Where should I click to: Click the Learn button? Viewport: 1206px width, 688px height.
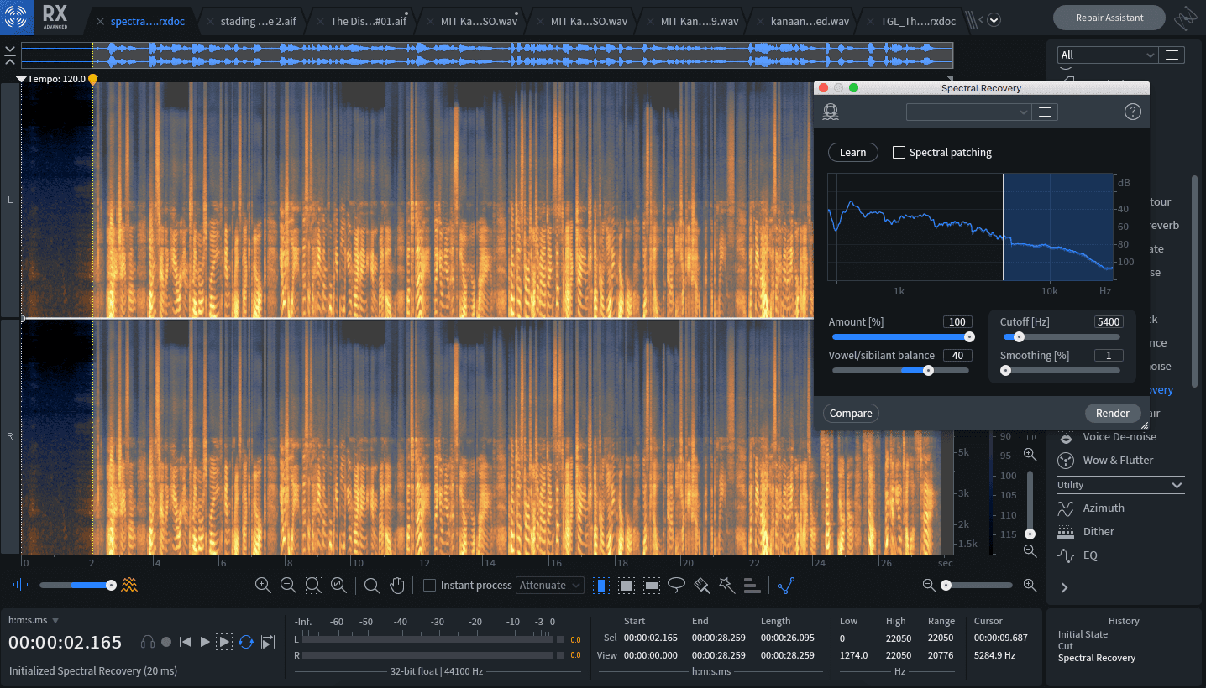pyautogui.click(x=852, y=152)
